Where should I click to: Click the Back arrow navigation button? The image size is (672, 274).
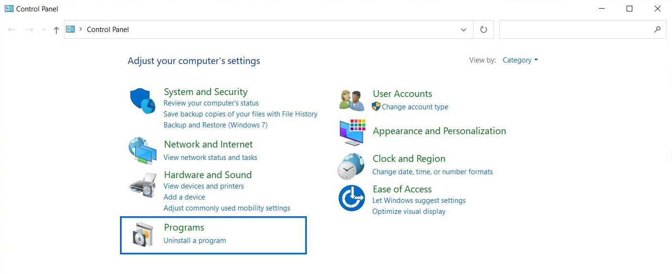tap(11, 30)
